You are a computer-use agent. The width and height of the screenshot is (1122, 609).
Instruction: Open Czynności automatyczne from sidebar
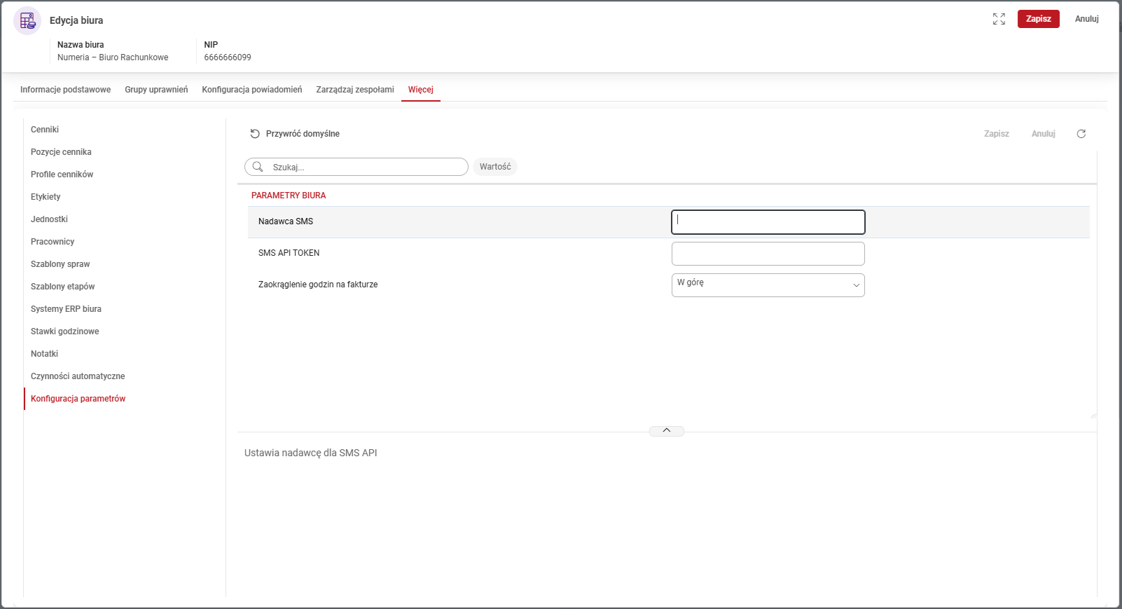coord(78,376)
